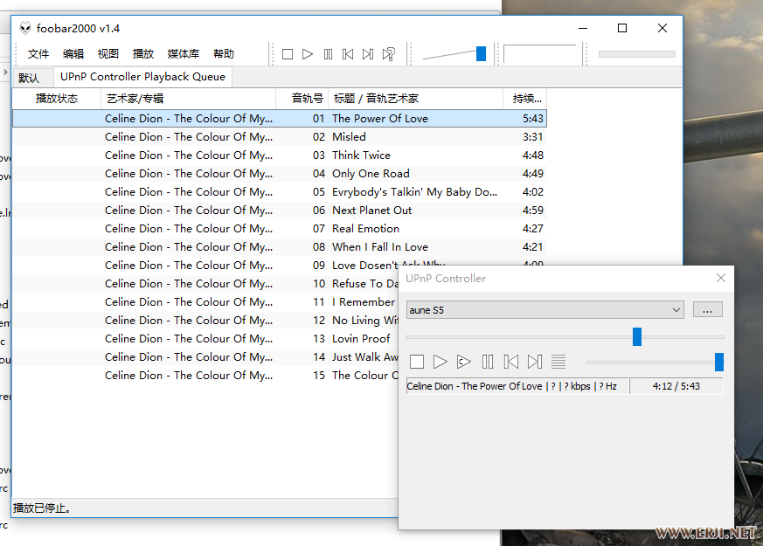The width and height of the screenshot is (763, 546).
Task: Click the foobar2000 alien logo icon
Action: pyautogui.click(x=25, y=28)
